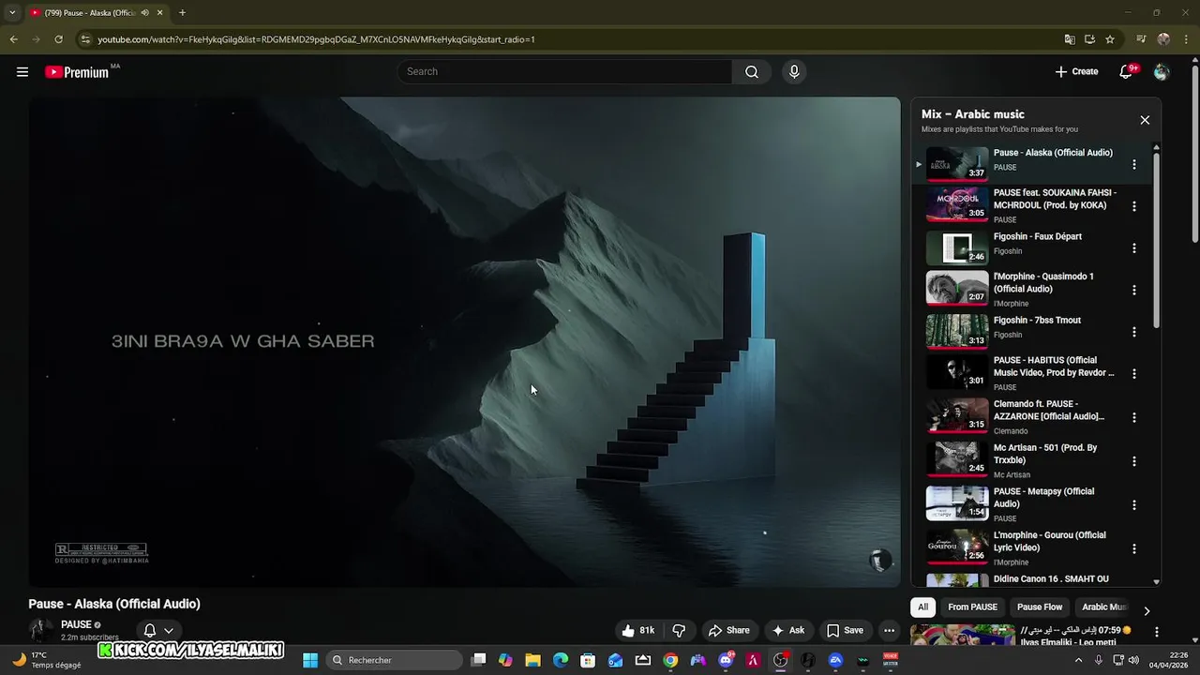This screenshot has height=675, width=1200.
Task: Open more actions ellipsis under video
Action: coord(890,631)
